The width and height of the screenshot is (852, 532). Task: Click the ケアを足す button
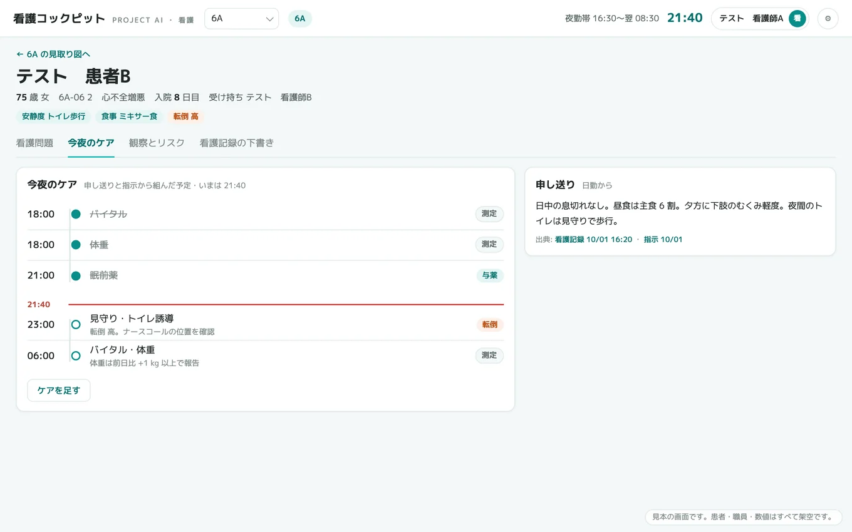59,390
